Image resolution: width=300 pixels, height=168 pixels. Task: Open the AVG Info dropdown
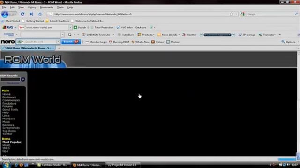[x=125, y=28]
